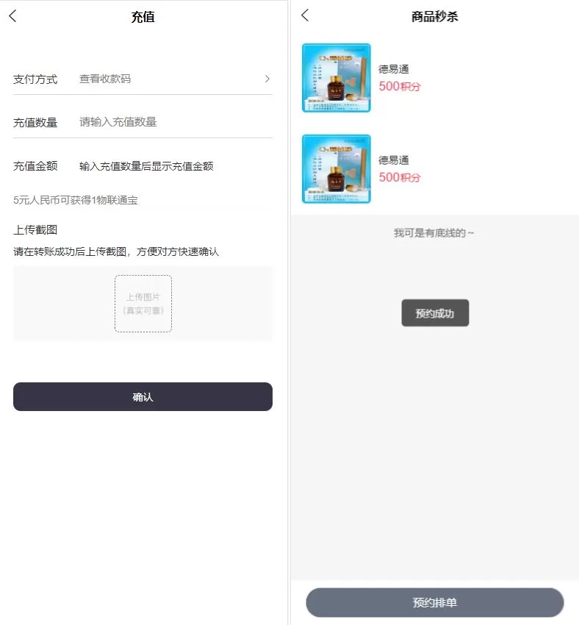
Task: Select the first 德易通 product title
Action: point(393,69)
